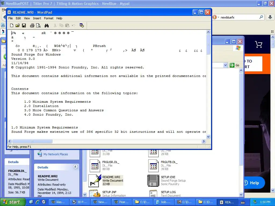This screenshot has height=206, width=275.
Task: Click the shopping cart icon on the webpage
Action: 259,44
